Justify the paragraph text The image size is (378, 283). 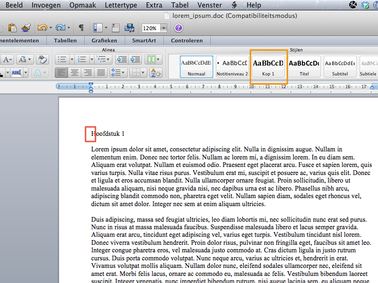coord(101,73)
